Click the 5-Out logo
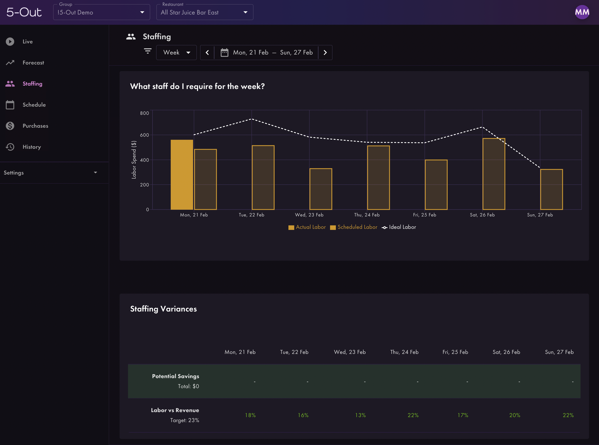This screenshot has height=445, width=599. pyautogui.click(x=24, y=12)
